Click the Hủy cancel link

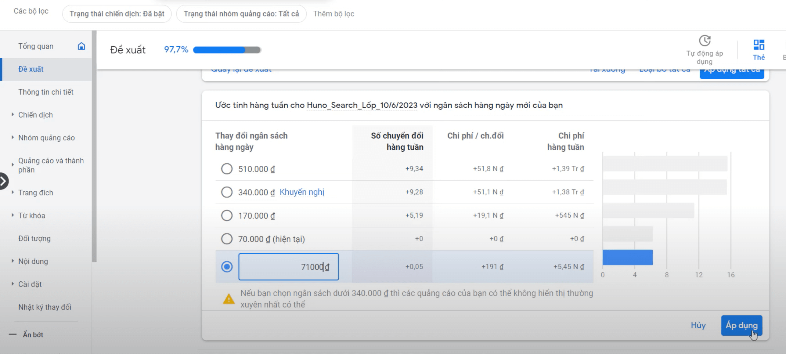coord(698,325)
